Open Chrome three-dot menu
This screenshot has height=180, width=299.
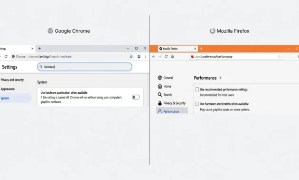[145, 56]
